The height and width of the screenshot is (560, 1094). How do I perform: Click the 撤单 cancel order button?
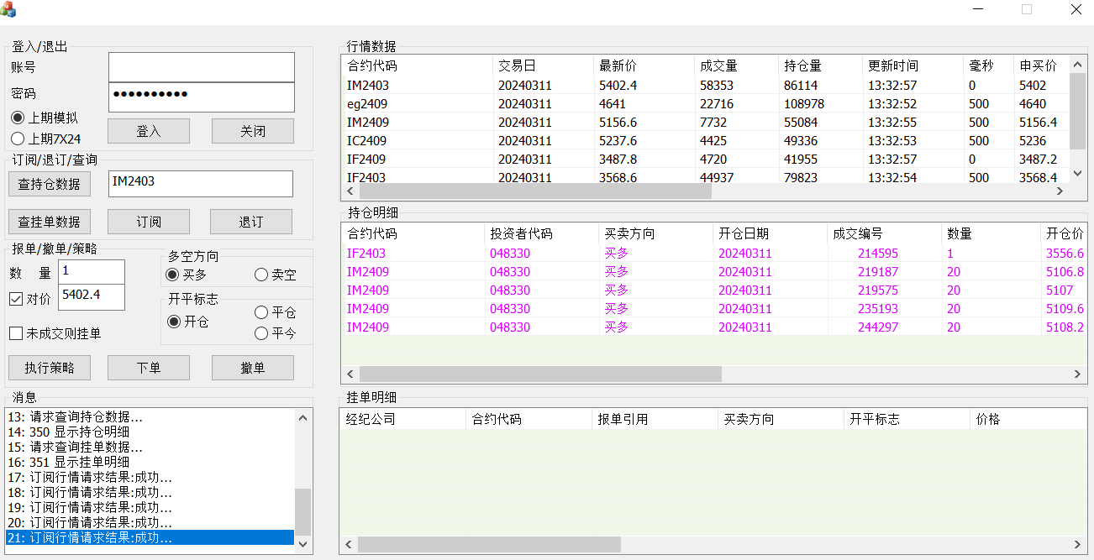(252, 367)
